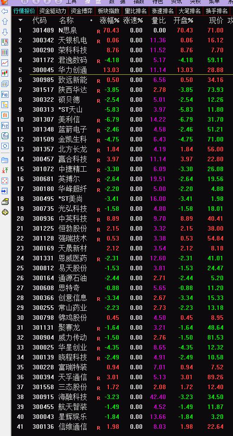Open the red trend line chart icon

click(x=4, y=63)
